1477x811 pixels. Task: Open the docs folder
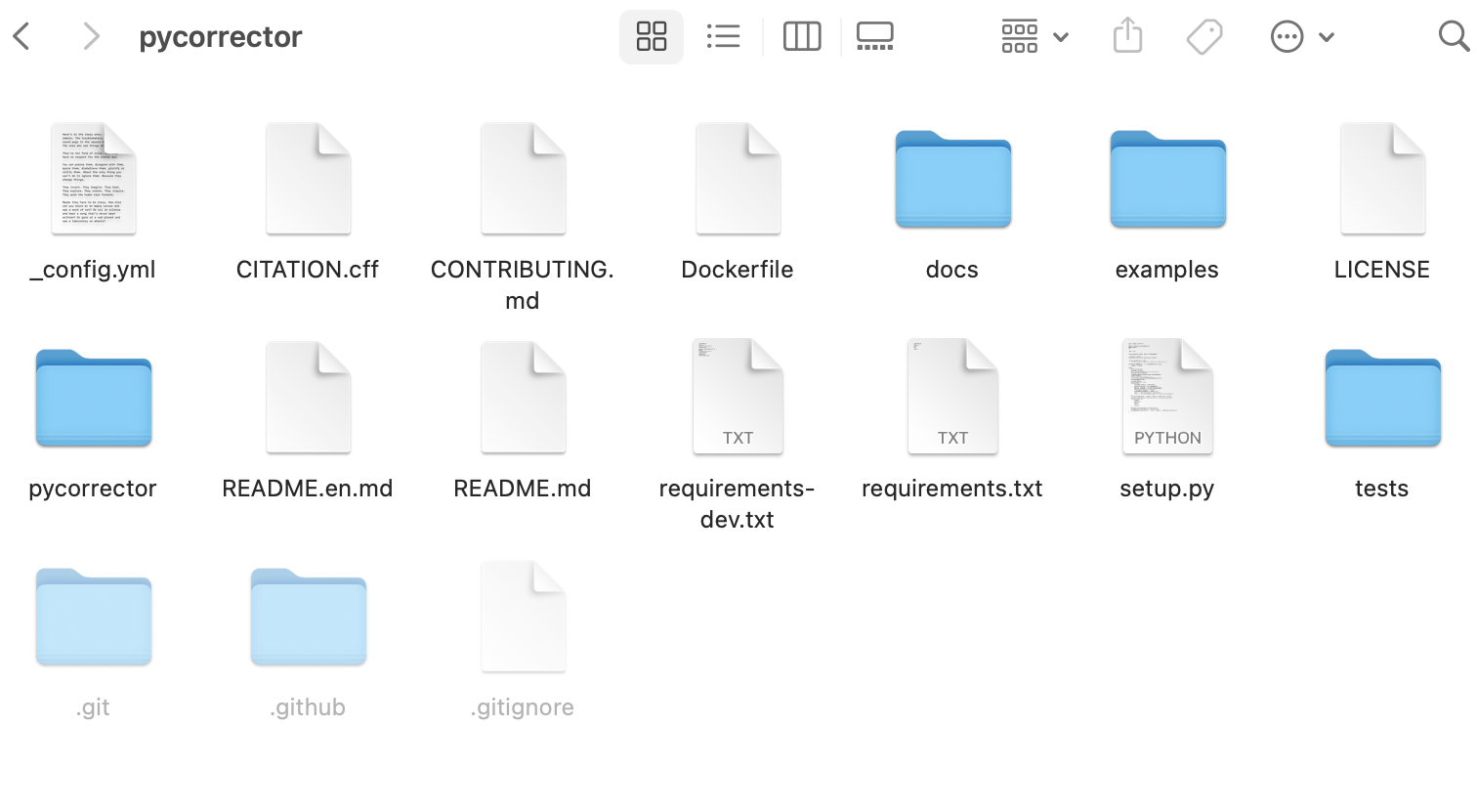pos(951,179)
